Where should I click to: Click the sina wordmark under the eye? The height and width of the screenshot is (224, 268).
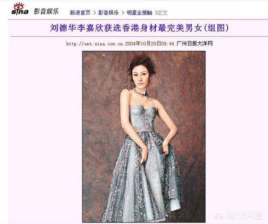(20, 12)
